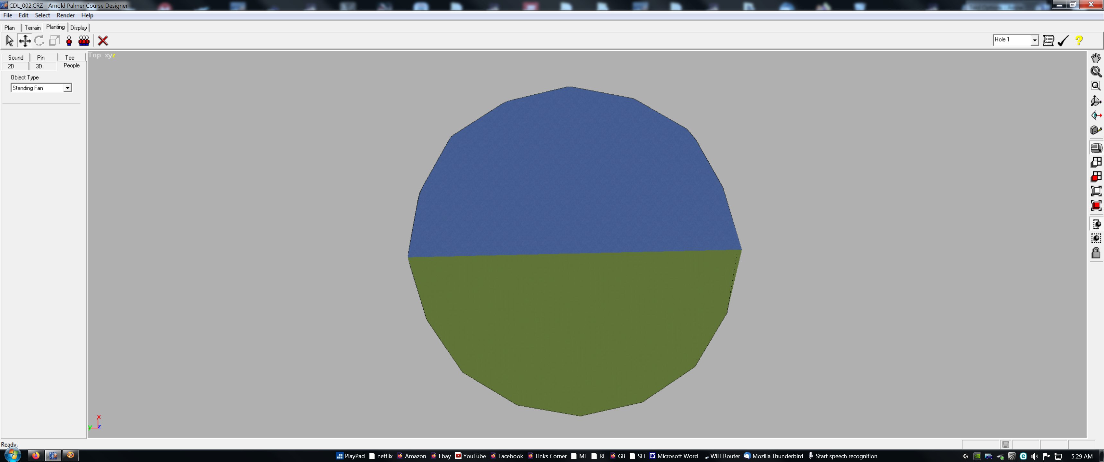Enable the 2D view mode
This screenshot has width=1104, height=462.
coord(11,66)
